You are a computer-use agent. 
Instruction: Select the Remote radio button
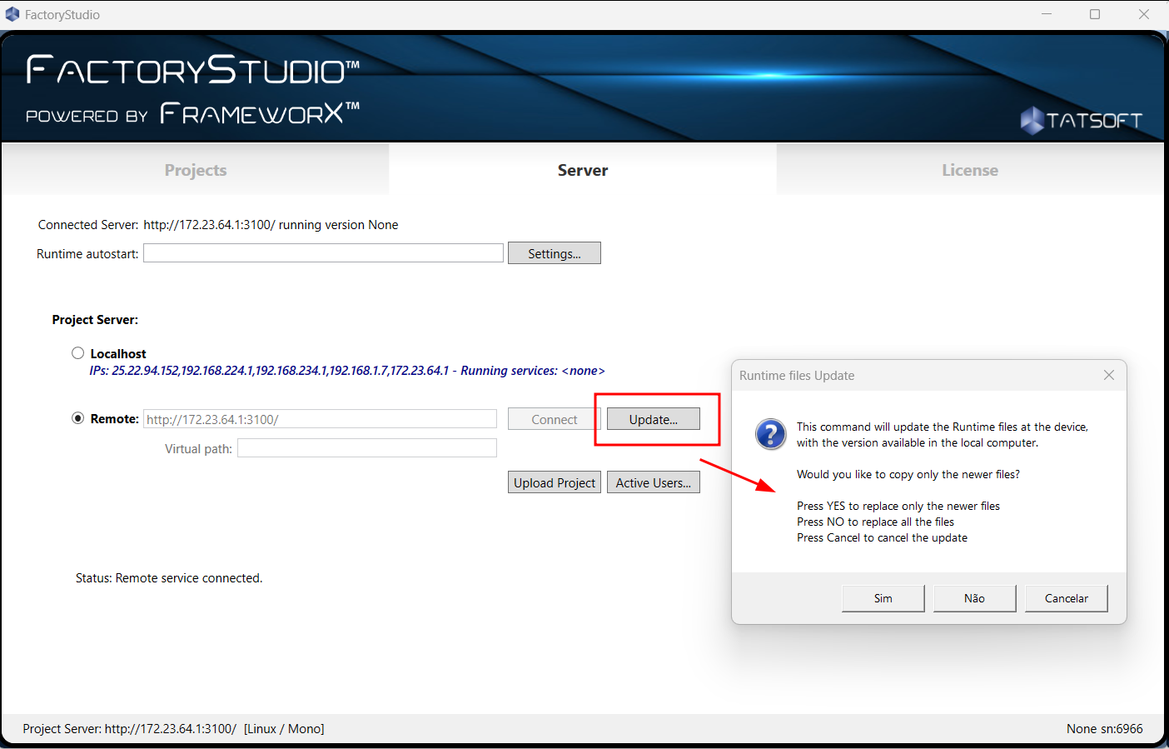coord(78,418)
